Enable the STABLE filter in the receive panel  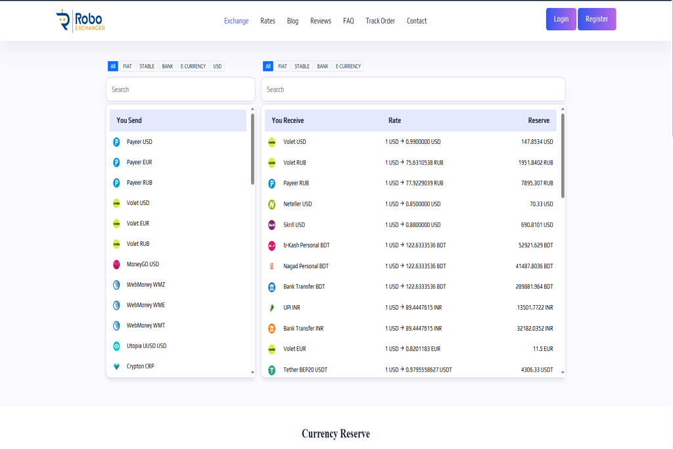tap(302, 66)
